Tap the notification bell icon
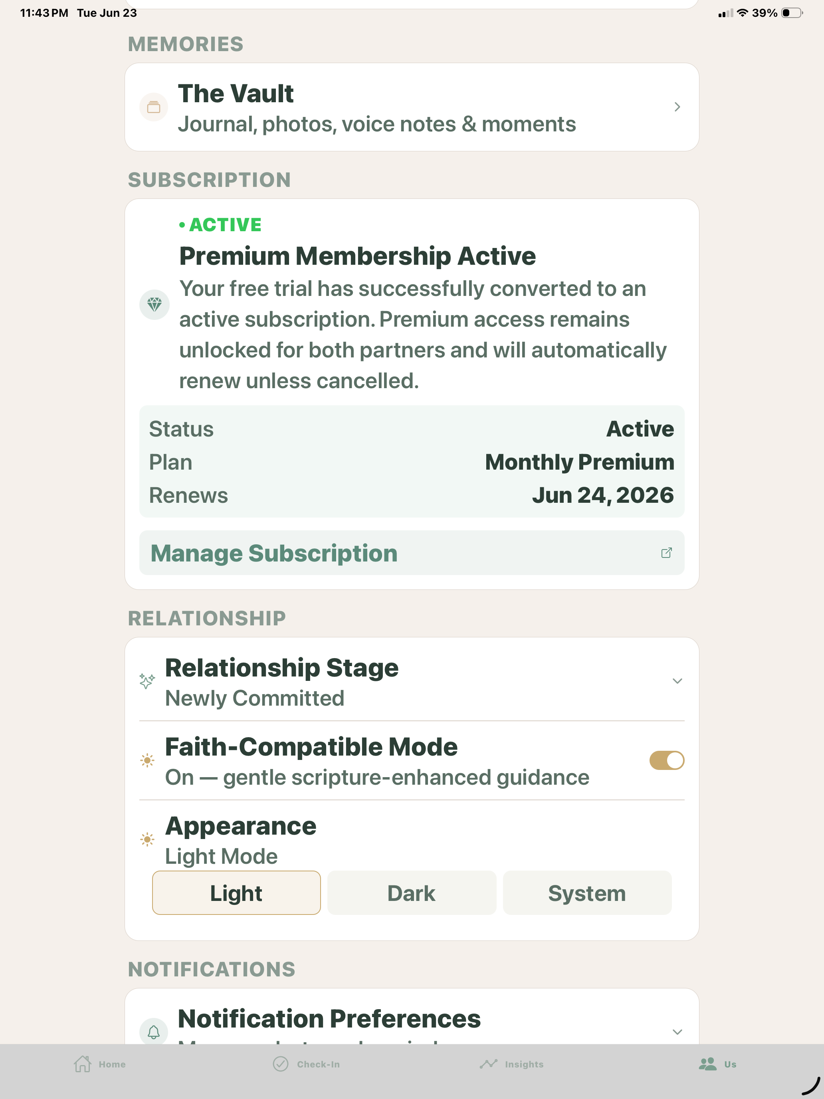This screenshot has width=824, height=1099. point(153,1032)
